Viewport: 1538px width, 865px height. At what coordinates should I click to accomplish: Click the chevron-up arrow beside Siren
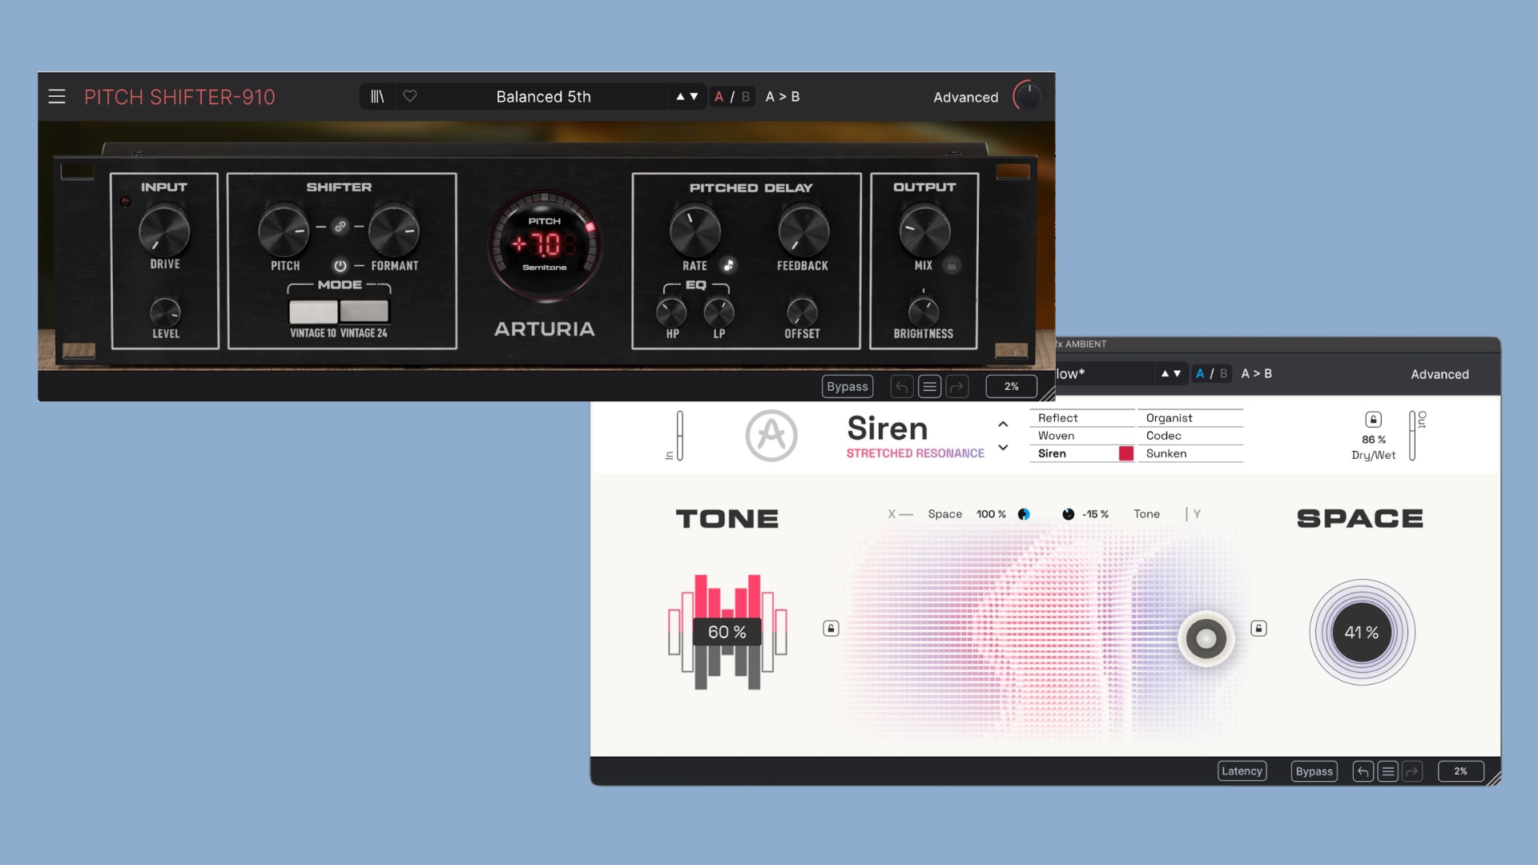coord(1003,424)
